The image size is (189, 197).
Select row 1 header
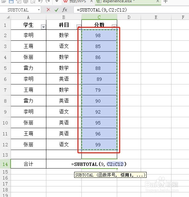pos(5,25)
